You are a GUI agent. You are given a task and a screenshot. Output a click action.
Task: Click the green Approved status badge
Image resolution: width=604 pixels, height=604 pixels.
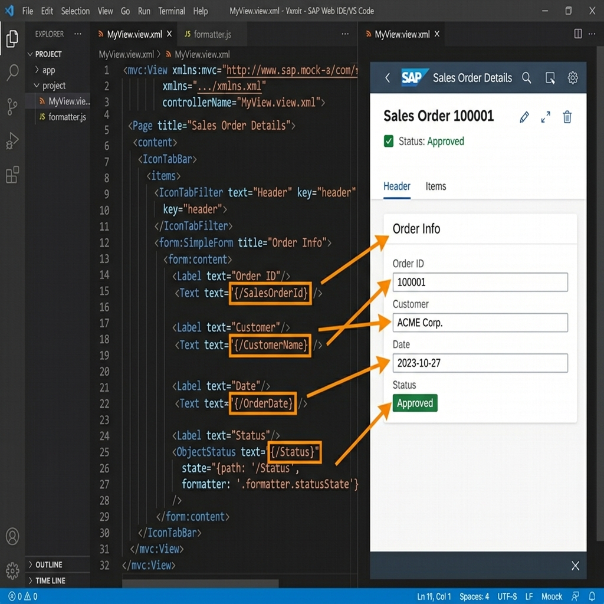415,403
